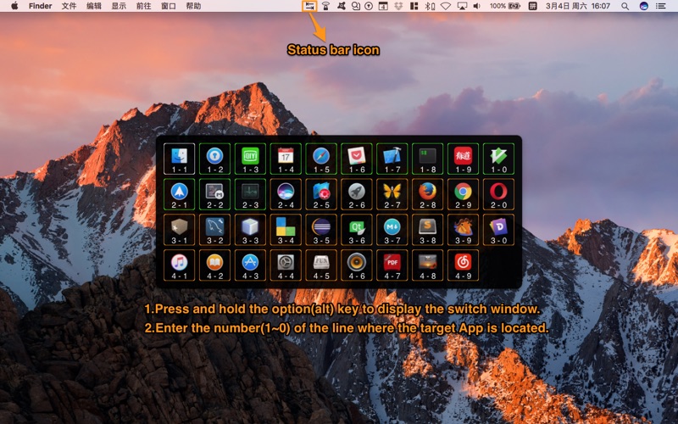
Task: Switch to the speaker app labeled 4-6
Action: coord(356,265)
